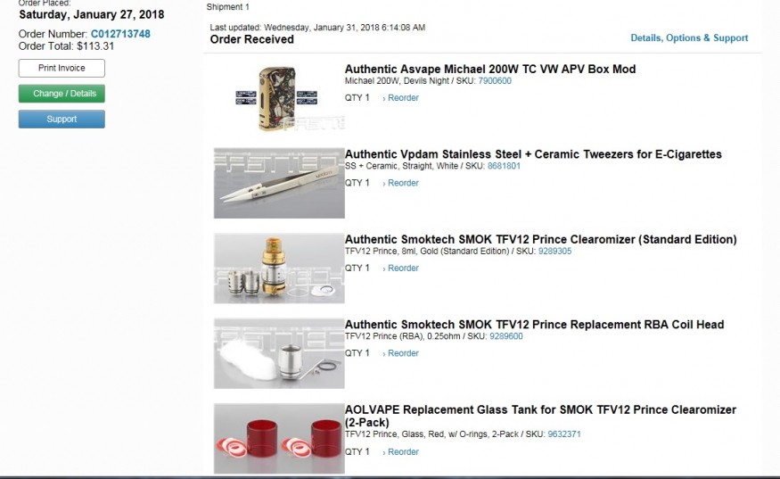View the red glass tank product image
This screenshot has height=479, width=780.
click(x=279, y=438)
